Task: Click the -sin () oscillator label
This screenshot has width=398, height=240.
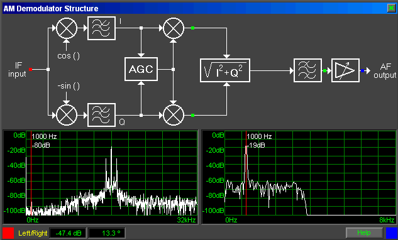Action: click(69, 86)
